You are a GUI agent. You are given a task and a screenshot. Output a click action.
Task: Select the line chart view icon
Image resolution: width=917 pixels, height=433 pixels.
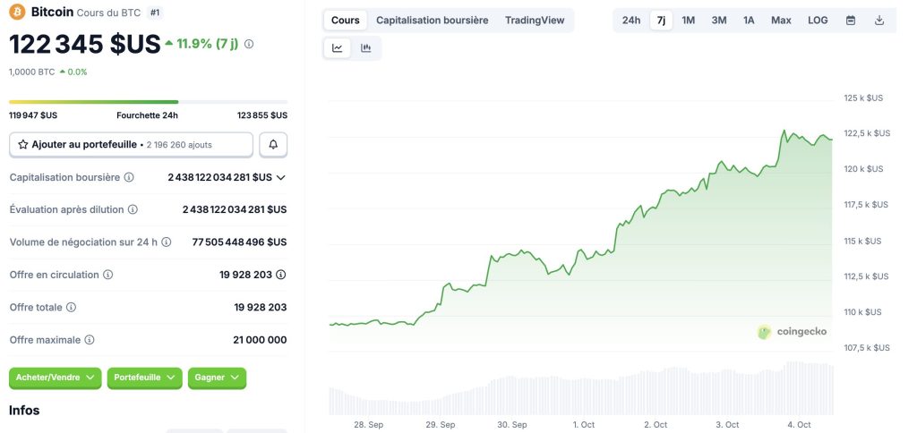tap(338, 48)
